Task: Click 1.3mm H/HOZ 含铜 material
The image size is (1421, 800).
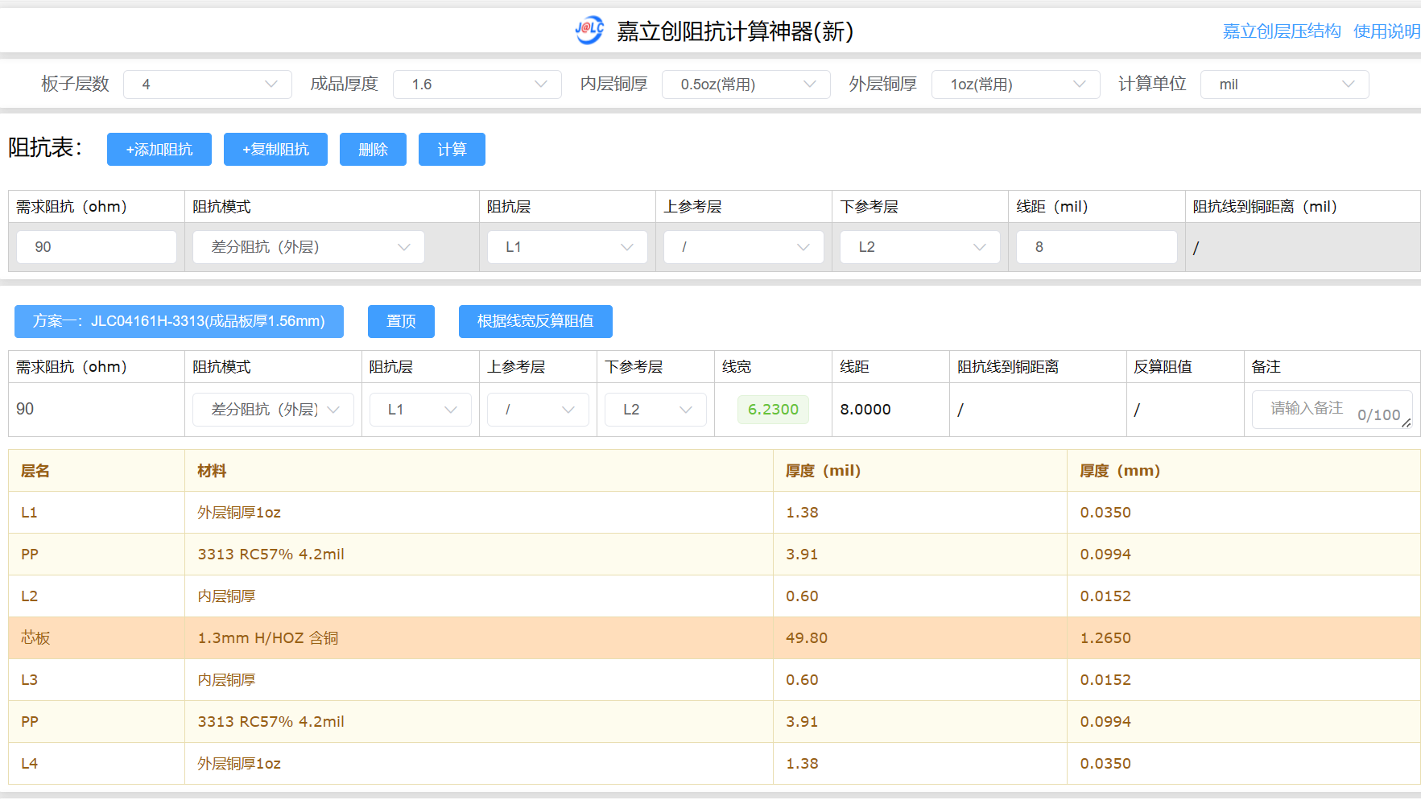Action: click(268, 638)
